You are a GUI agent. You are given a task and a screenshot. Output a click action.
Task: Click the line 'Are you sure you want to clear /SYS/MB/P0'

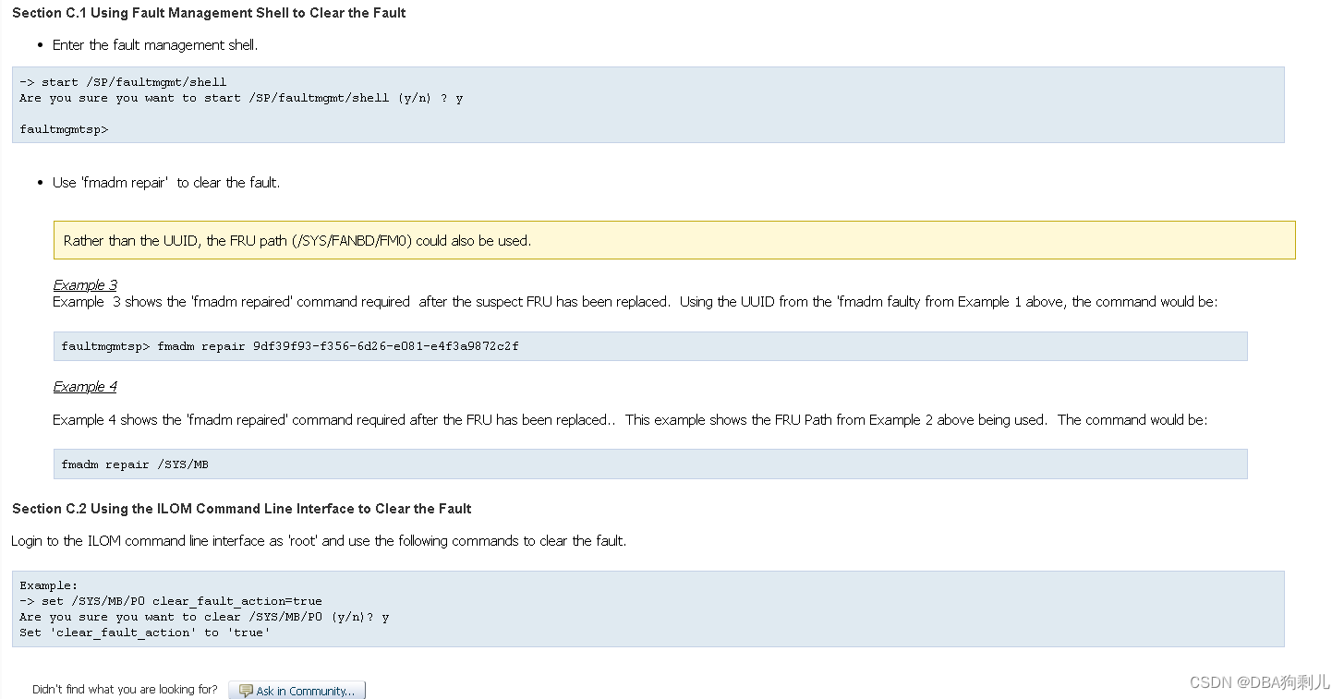click(x=204, y=617)
